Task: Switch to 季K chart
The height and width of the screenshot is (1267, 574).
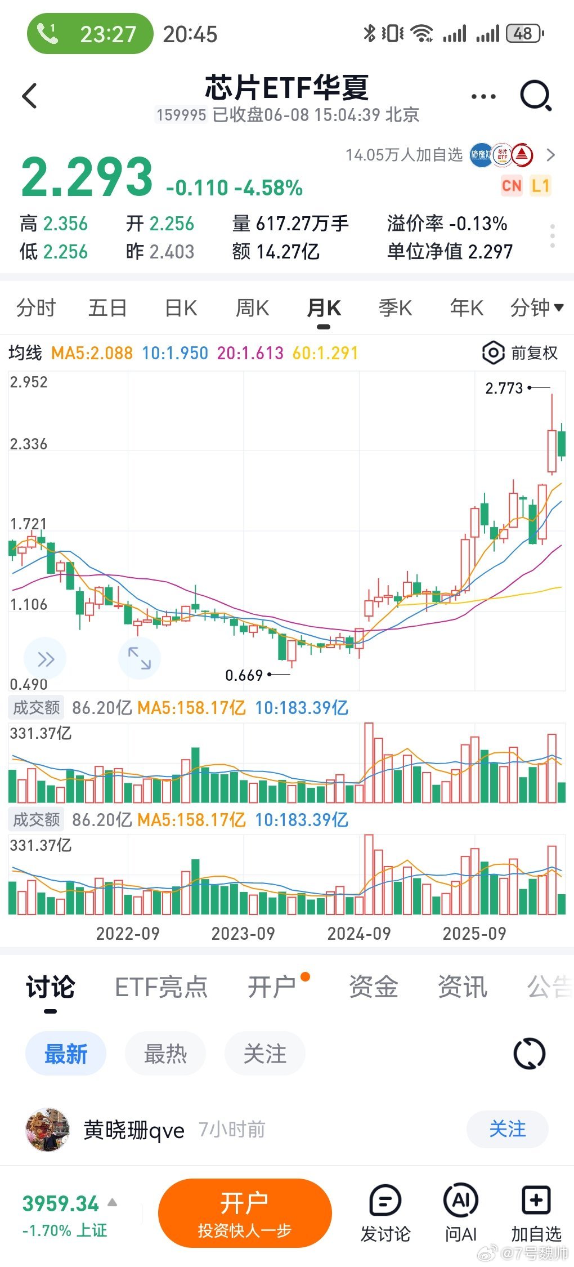Action: click(395, 308)
